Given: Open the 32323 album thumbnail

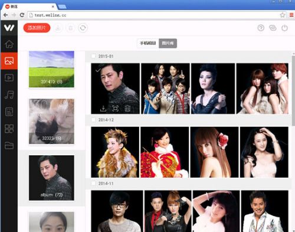Looking at the screenshot, I should [x=51, y=122].
